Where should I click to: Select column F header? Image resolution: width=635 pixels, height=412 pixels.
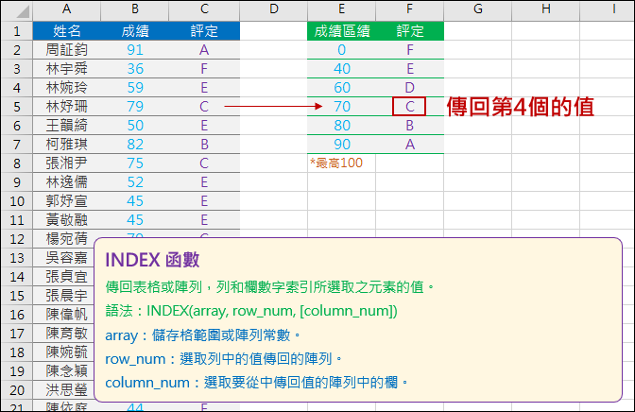pos(409,9)
